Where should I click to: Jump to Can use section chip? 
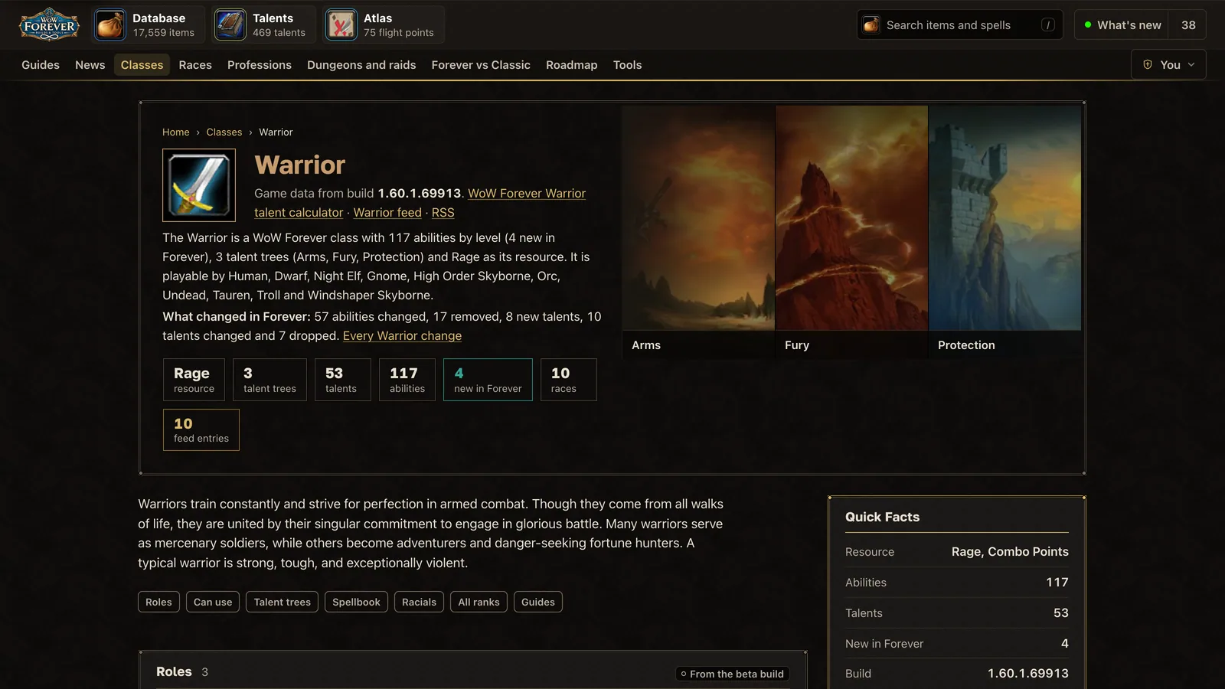tap(213, 602)
